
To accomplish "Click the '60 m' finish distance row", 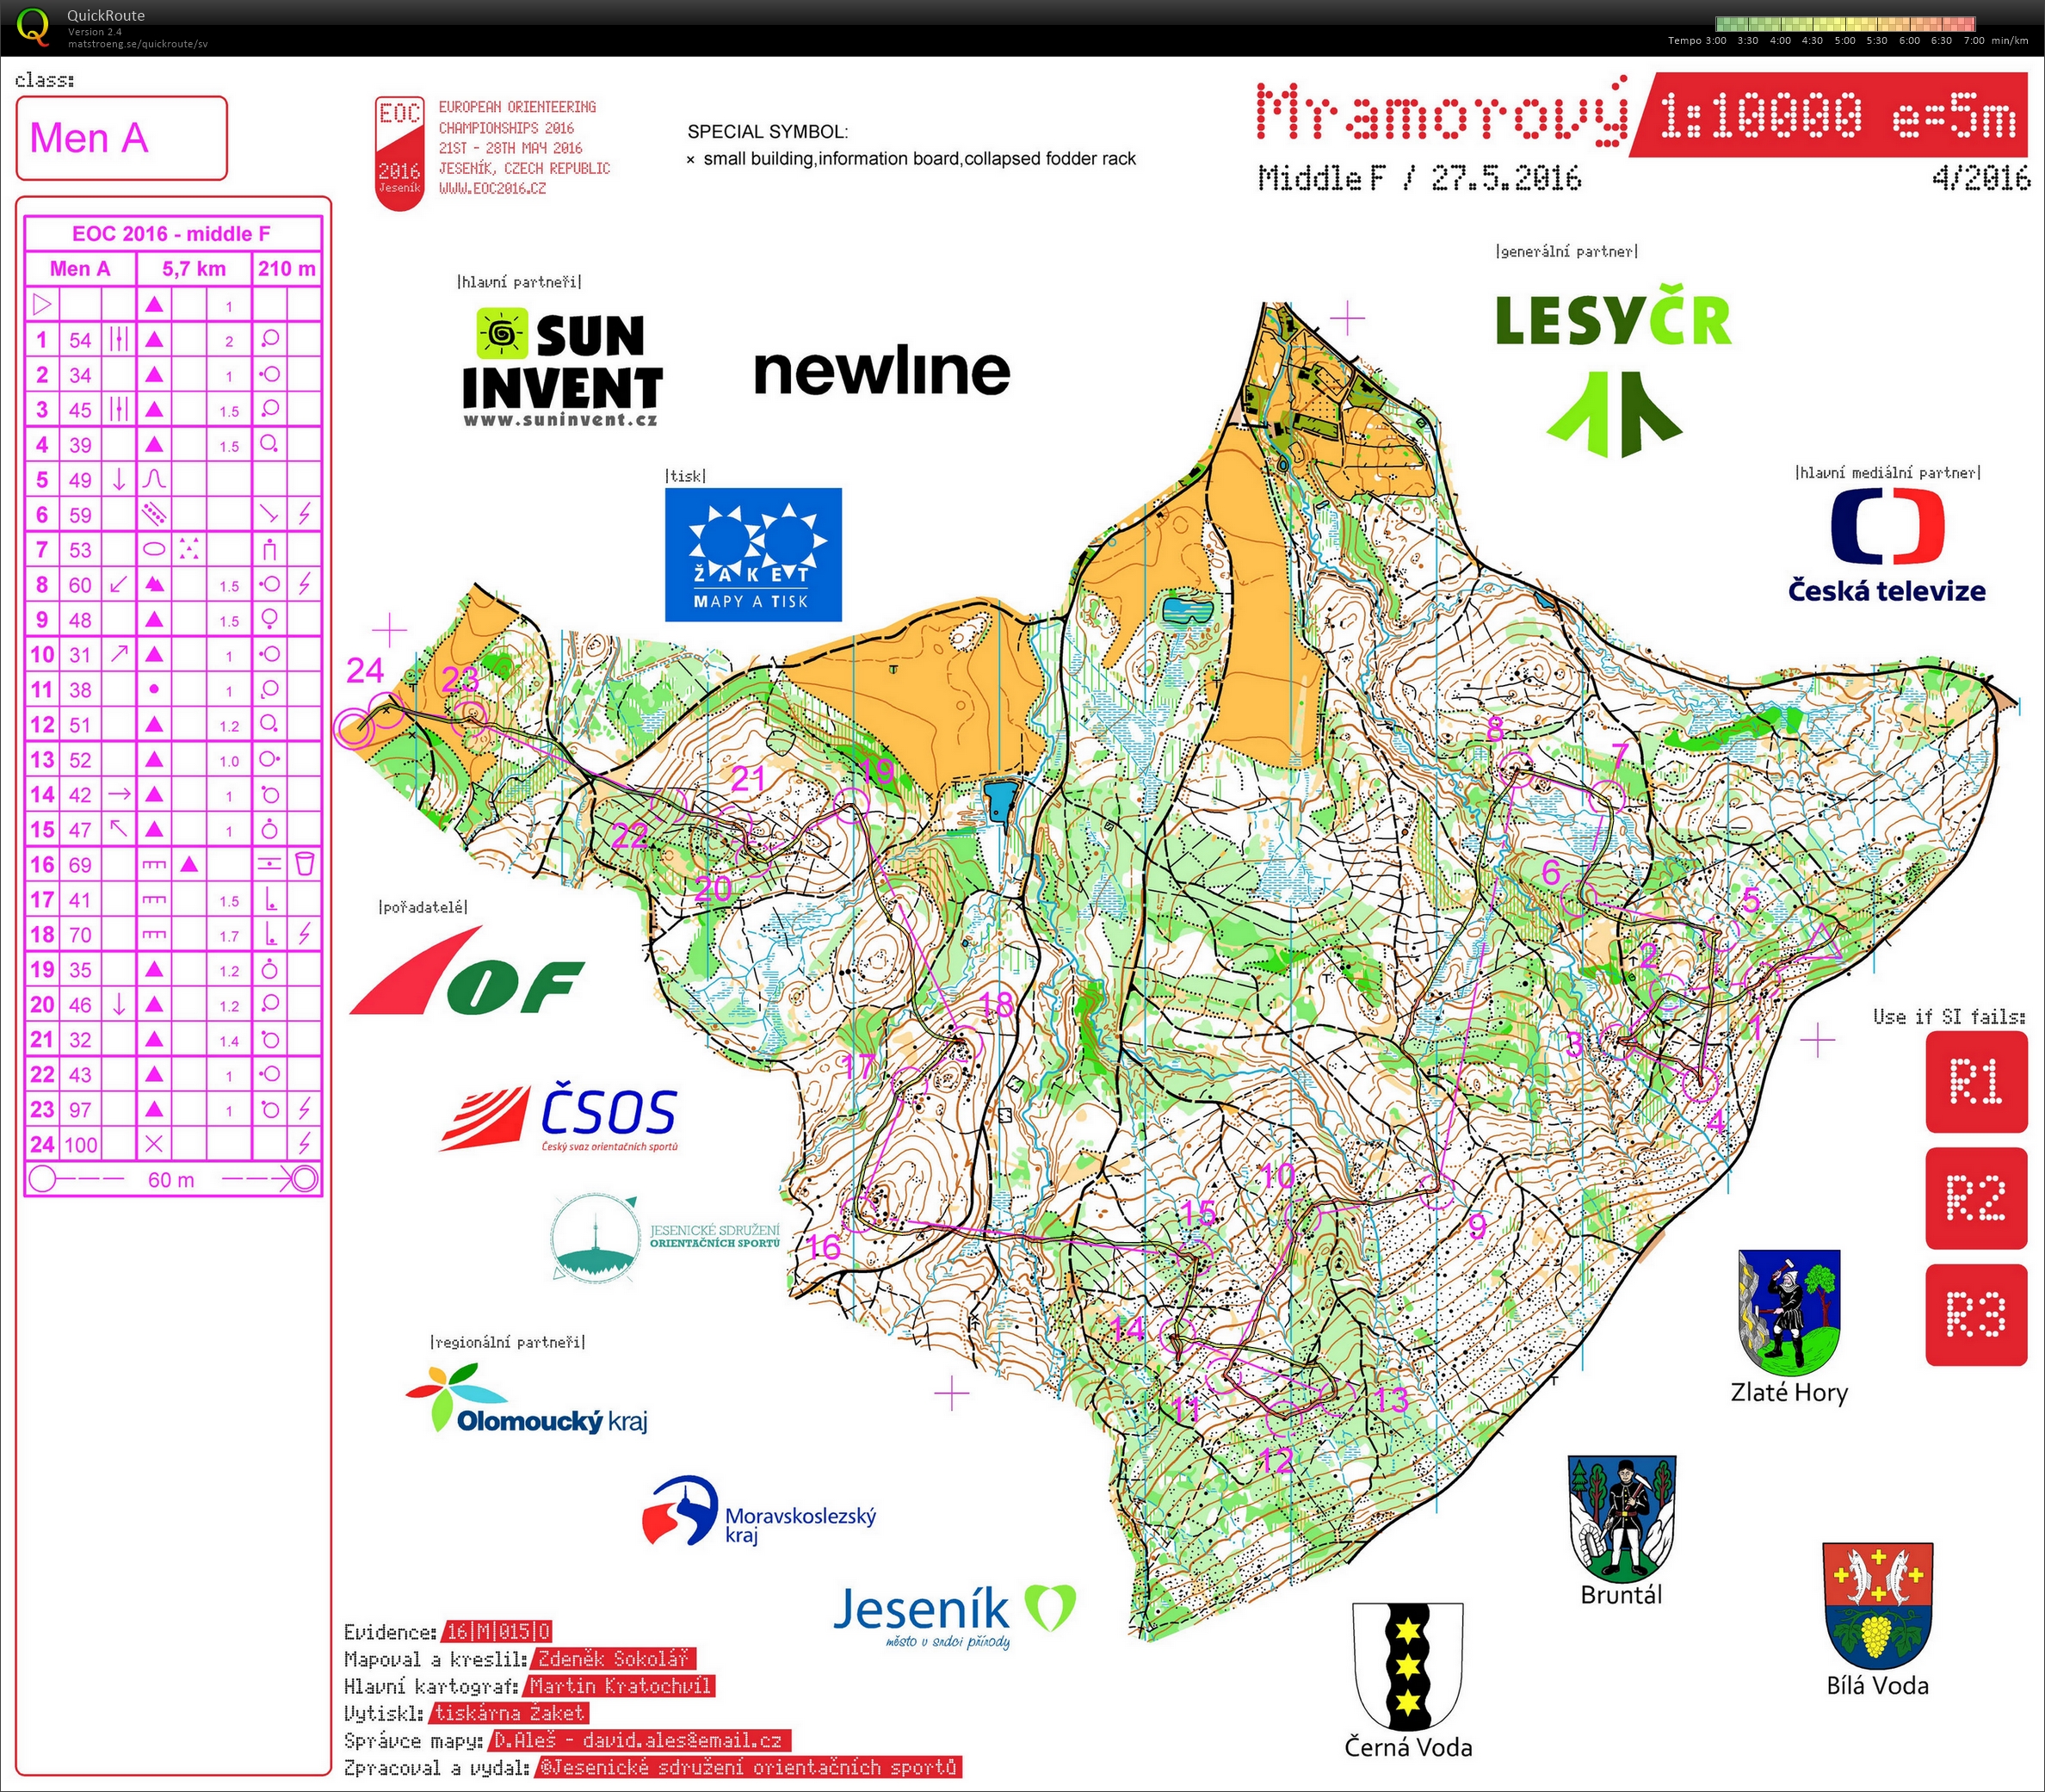I will (172, 1179).
